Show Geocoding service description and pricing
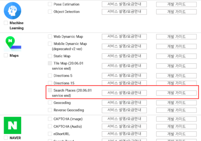 coord(124,103)
